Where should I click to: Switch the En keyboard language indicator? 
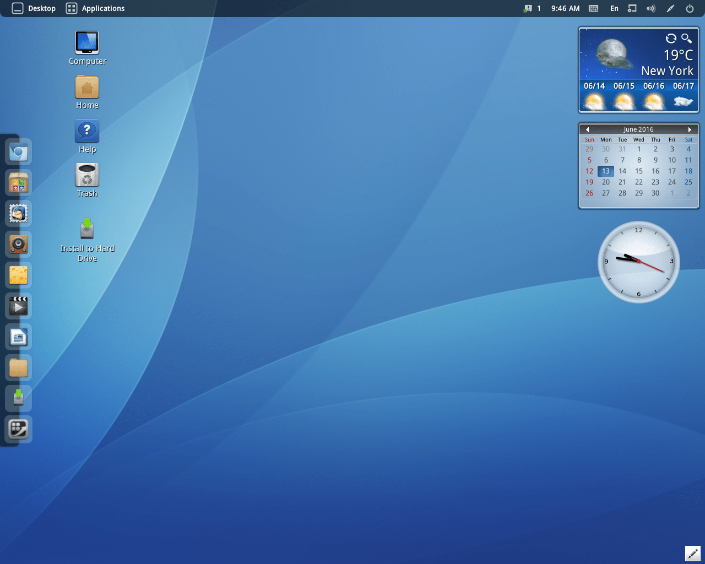coord(614,8)
